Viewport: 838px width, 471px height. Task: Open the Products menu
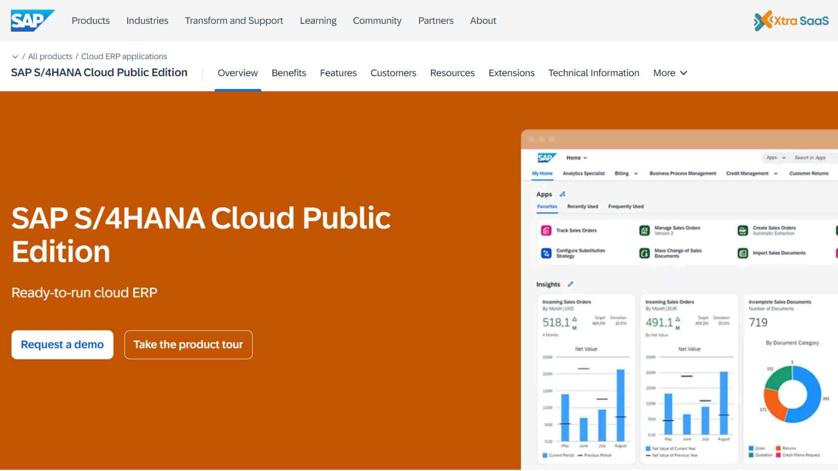click(91, 20)
